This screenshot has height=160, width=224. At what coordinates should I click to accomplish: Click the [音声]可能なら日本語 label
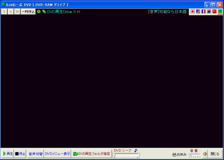click(x=167, y=12)
